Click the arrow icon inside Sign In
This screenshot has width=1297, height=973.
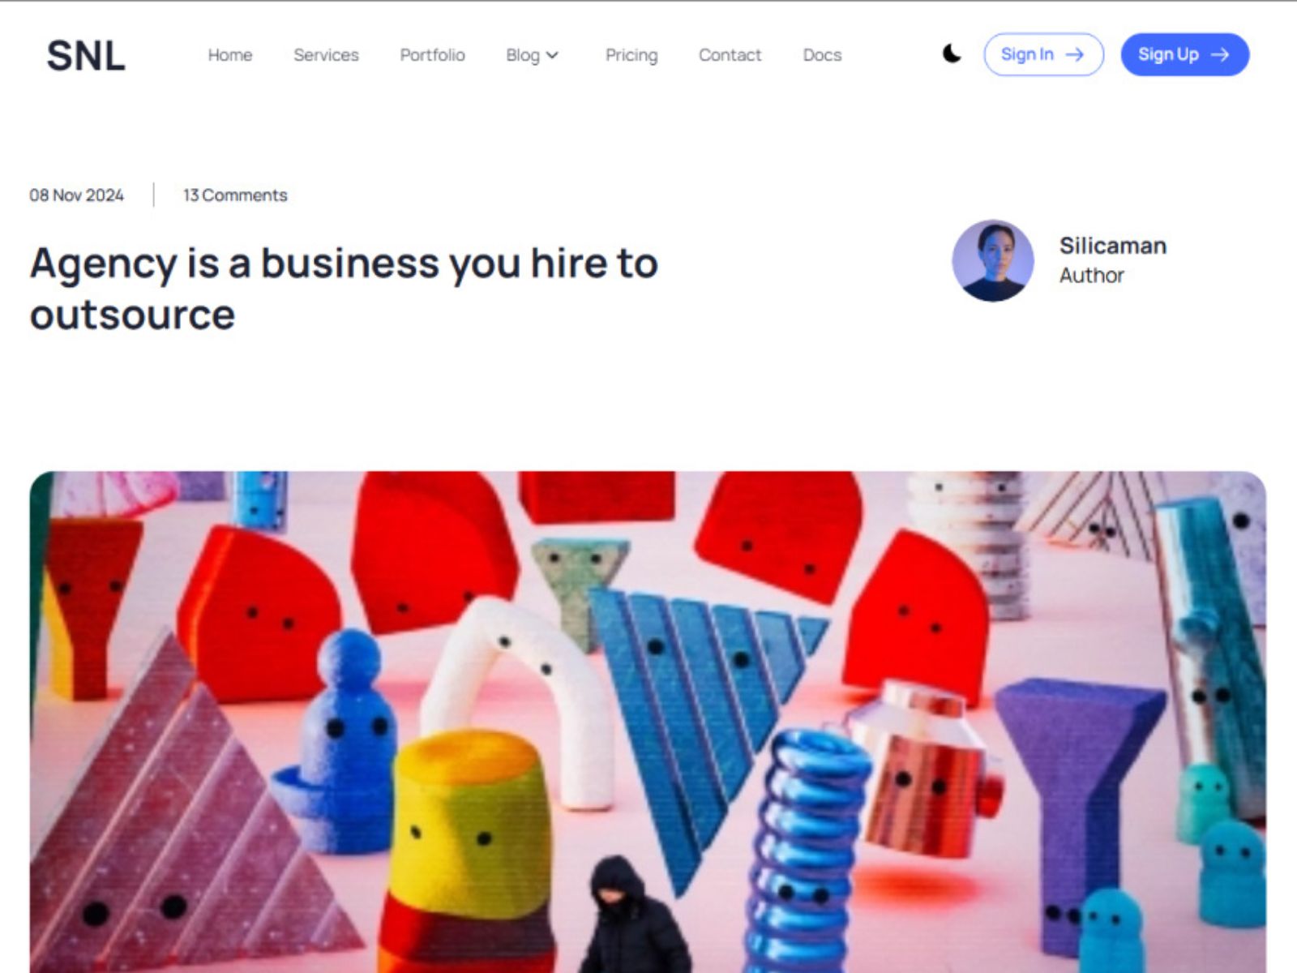[1075, 54]
